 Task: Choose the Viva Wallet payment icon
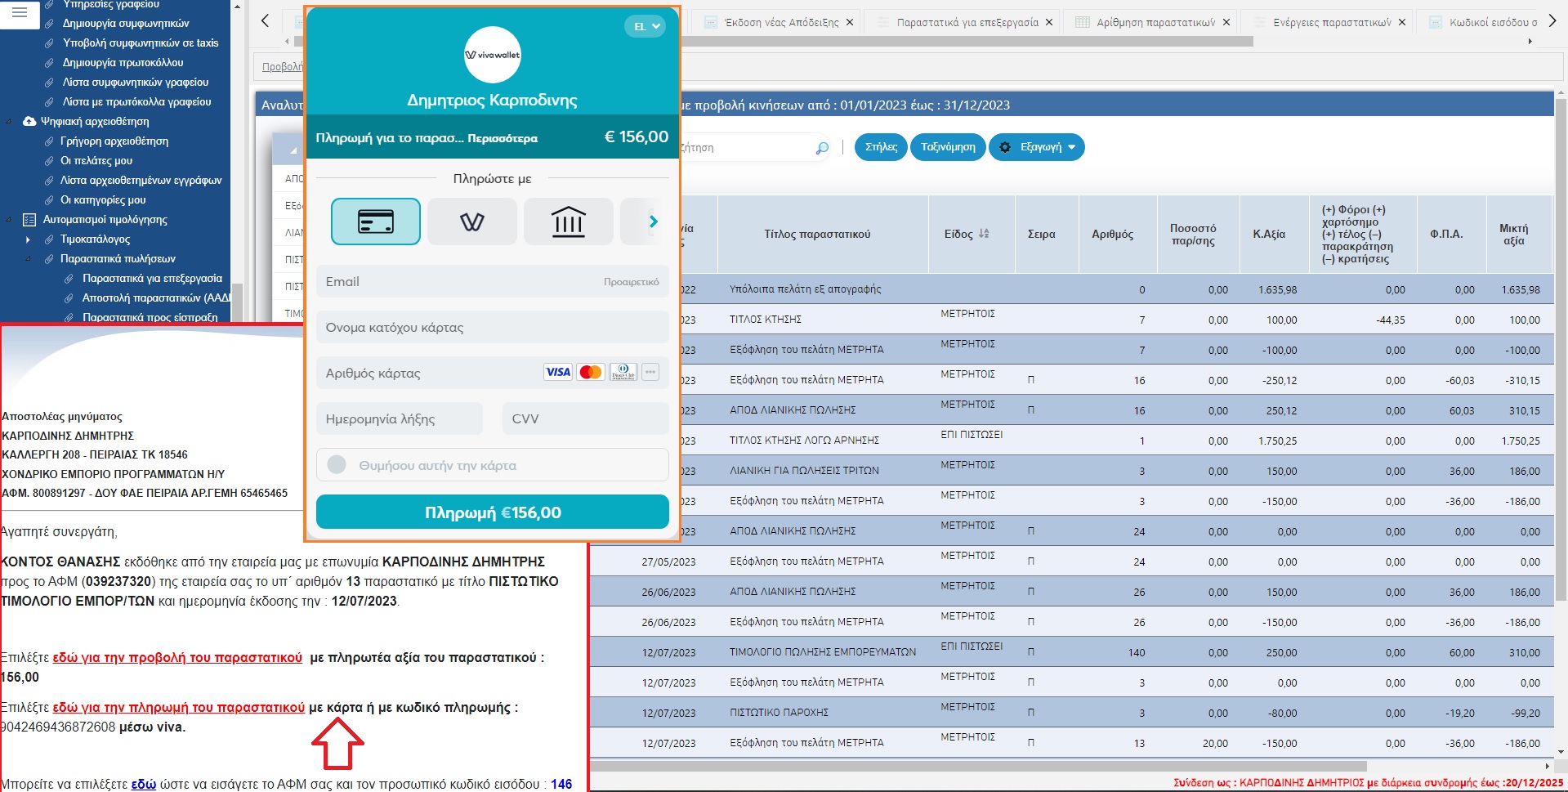point(472,221)
